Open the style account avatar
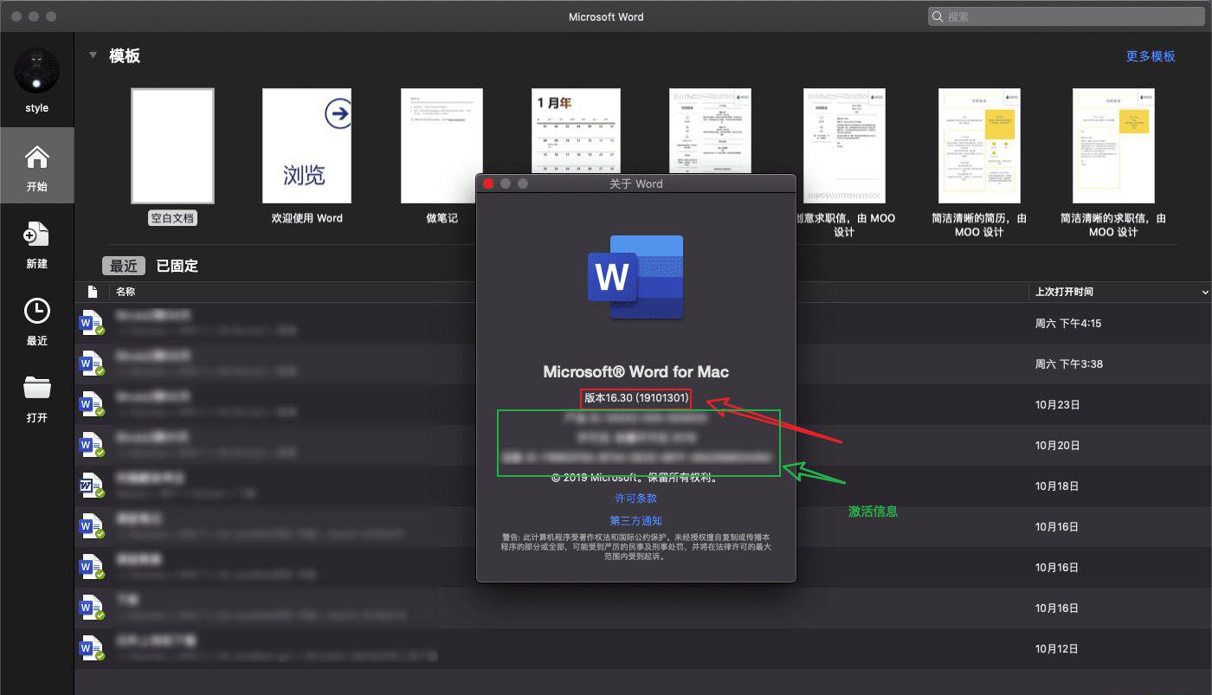The width and height of the screenshot is (1212, 695). tap(36, 71)
